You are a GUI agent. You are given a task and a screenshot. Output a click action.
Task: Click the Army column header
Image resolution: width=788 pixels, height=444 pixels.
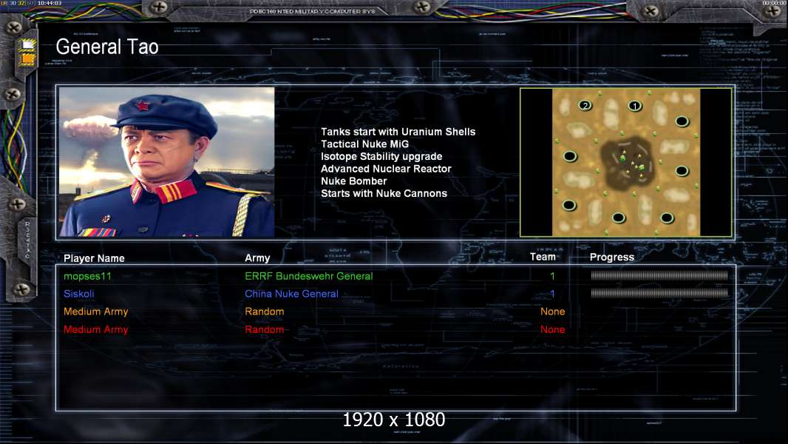257,258
